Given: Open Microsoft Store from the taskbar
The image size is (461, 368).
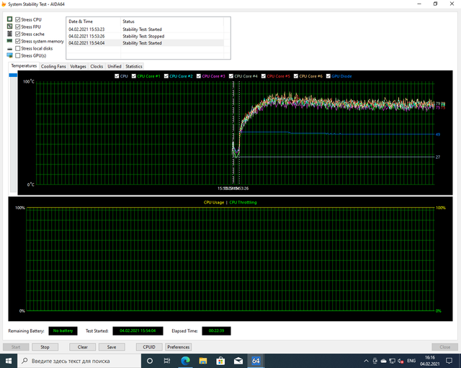Looking at the screenshot, I should 220,361.
